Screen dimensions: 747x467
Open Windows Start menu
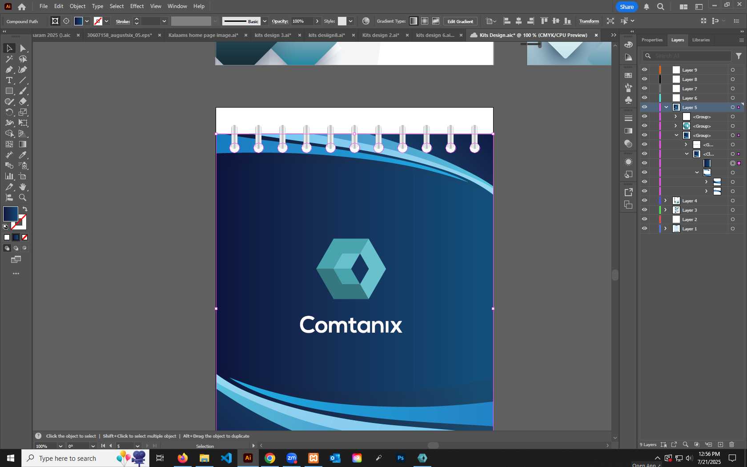tap(11, 458)
